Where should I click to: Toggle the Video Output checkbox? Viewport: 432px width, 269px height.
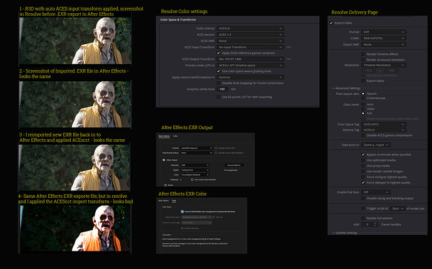(x=163, y=160)
